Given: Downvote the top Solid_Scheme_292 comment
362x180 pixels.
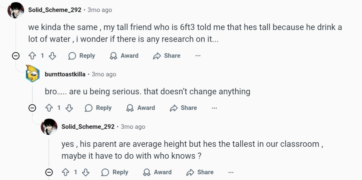Looking at the screenshot, I should coord(52,56).
